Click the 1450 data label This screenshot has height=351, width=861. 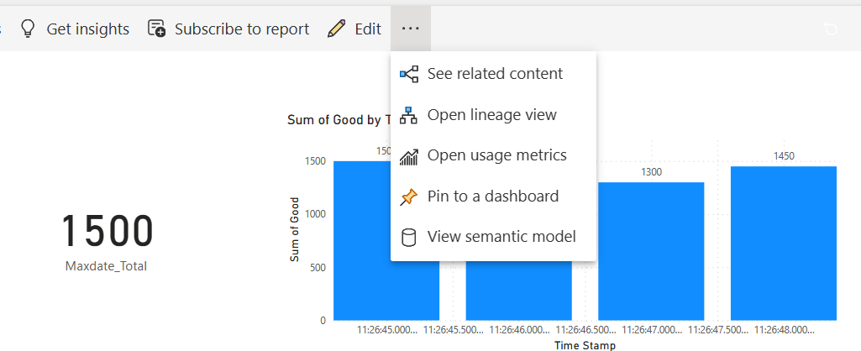(x=784, y=156)
